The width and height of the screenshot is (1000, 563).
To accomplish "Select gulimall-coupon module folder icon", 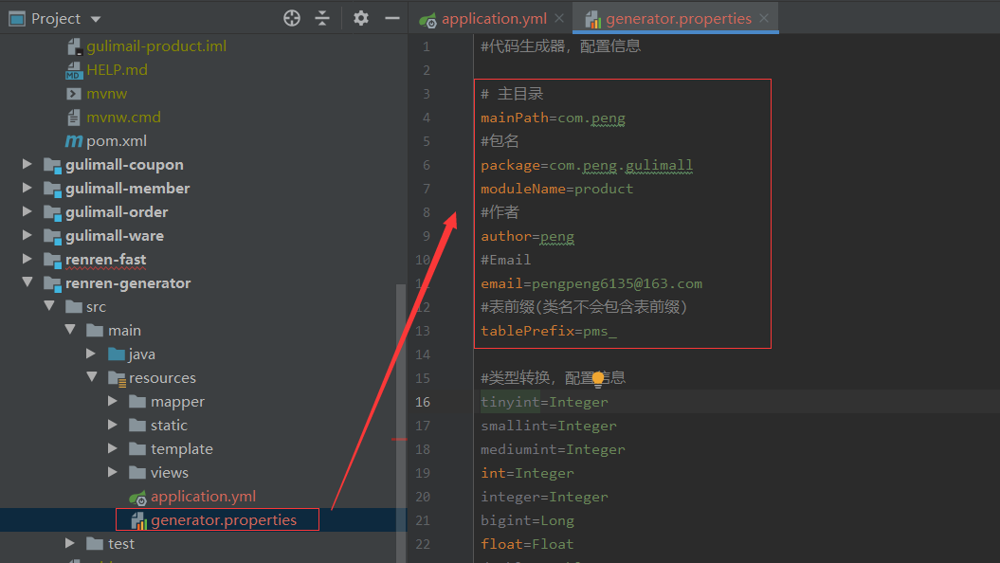I will [x=52, y=165].
